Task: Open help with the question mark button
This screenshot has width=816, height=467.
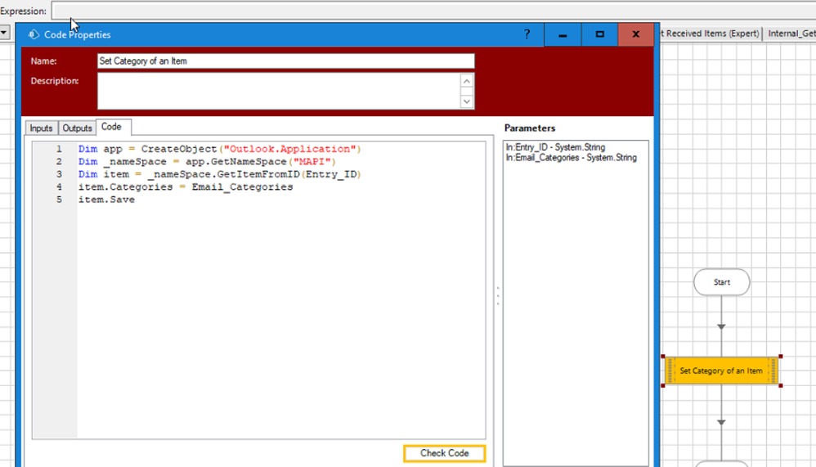Action: click(527, 34)
